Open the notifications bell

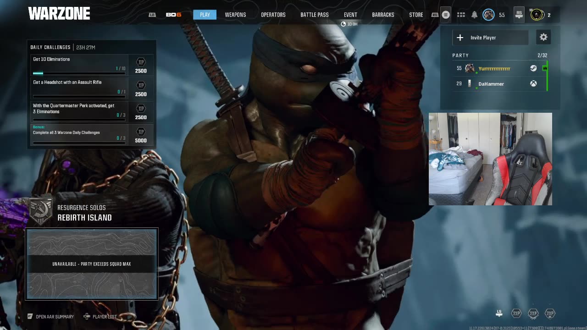[474, 15]
